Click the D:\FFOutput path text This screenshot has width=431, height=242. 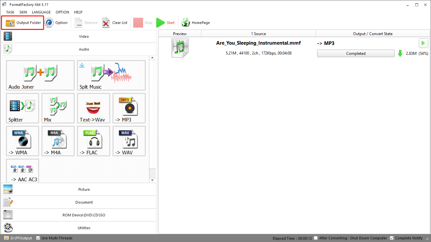(21, 238)
